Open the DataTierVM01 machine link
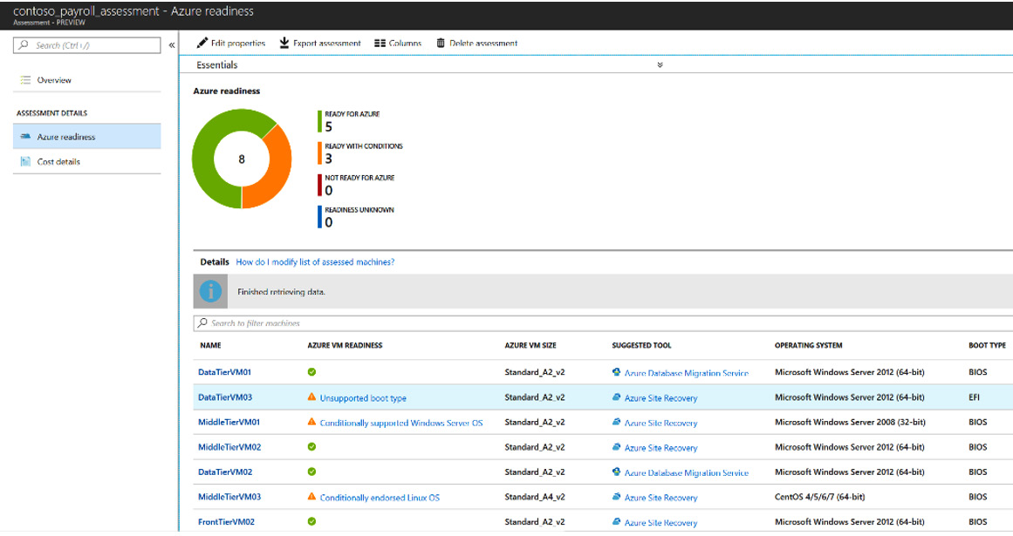The height and width of the screenshot is (536, 1013). click(225, 372)
